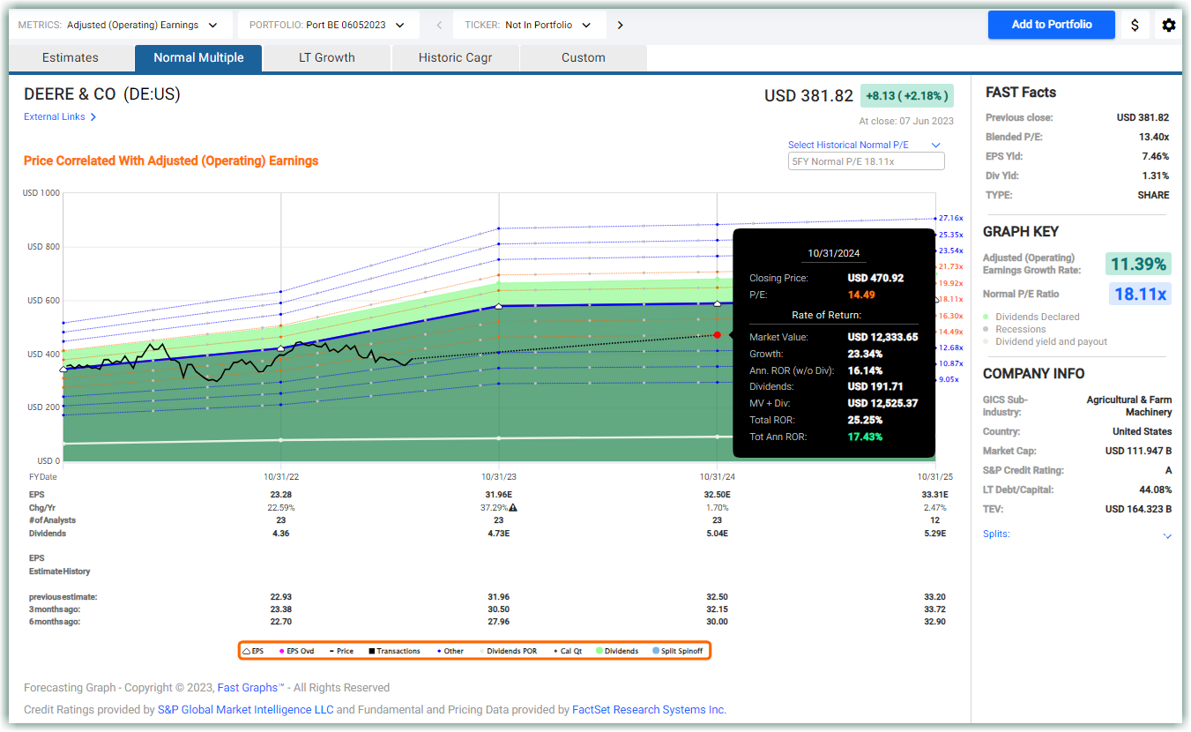Click the chevron next to External Links
1191x732 pixels.
[x=93, y=116]
